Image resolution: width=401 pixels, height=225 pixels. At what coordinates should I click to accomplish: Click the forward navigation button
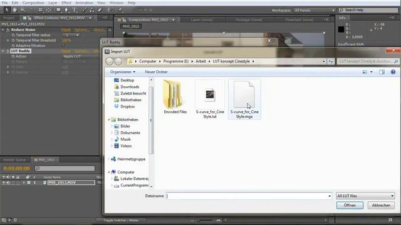tap(118, 61)
